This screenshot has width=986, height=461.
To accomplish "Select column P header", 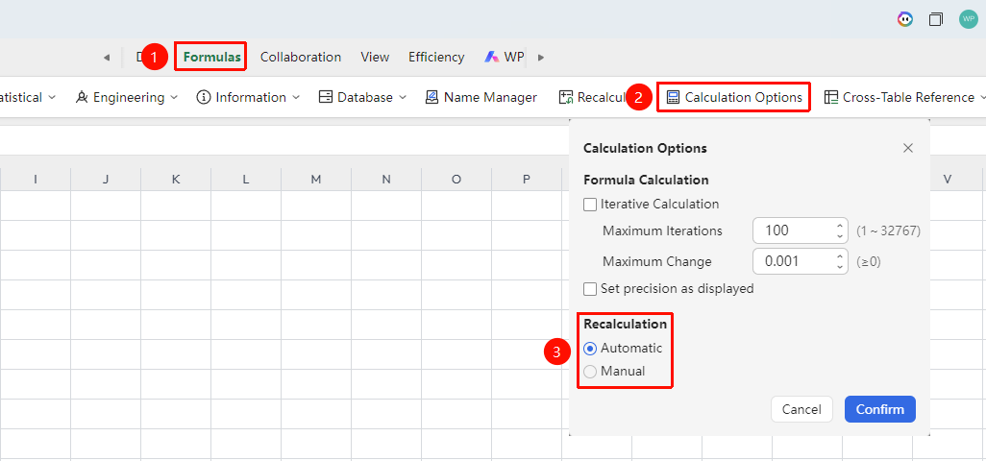I will 527,179.
